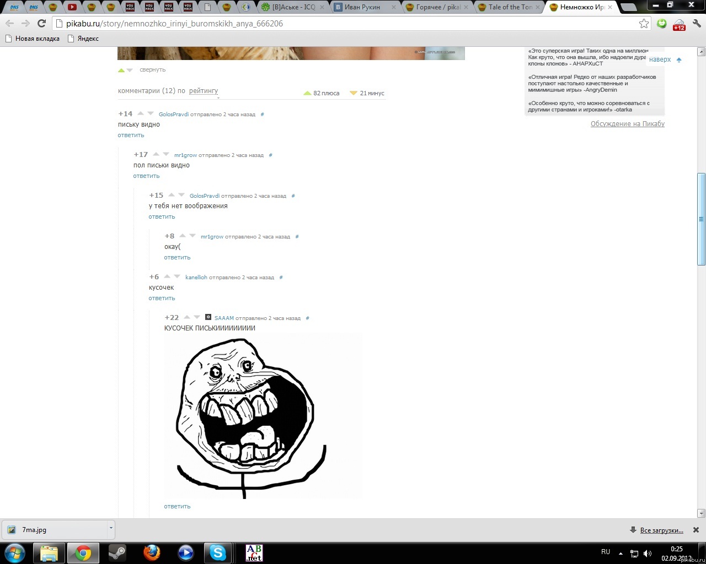Image resolution: width=706 pixels, height=564 pixels.
Task: Open mr1grow profile on the +17 comment
Action: pyautogui.click(x=185, y=155)
